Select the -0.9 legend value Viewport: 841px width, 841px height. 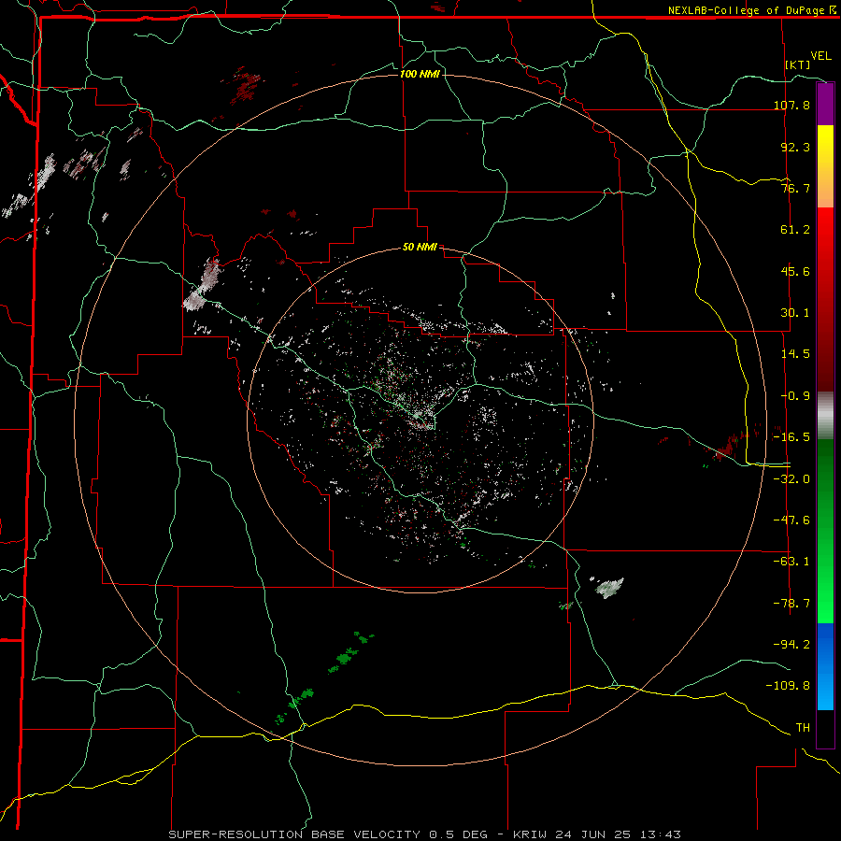795,396
